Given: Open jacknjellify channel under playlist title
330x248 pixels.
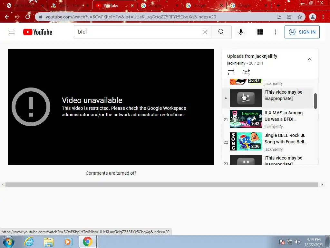Looking at the screenshot, I should 236,63.
